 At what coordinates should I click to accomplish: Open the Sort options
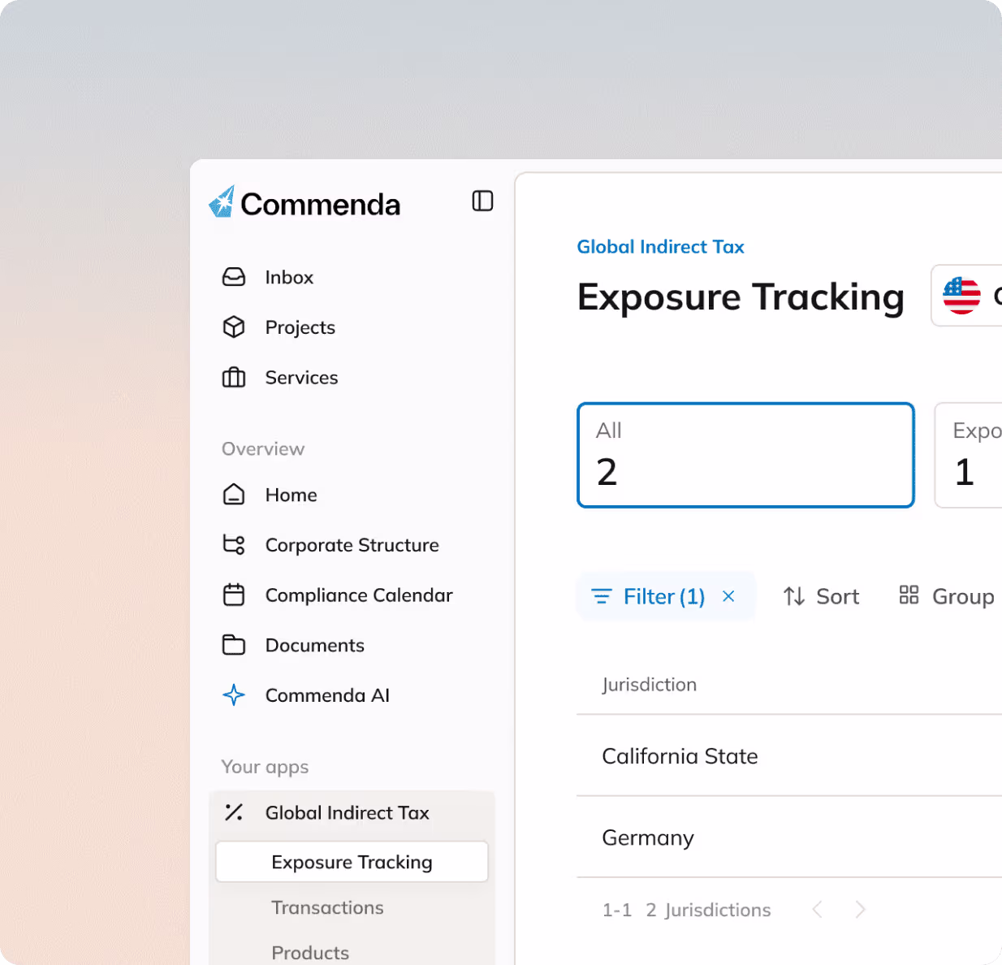point(821,596)
